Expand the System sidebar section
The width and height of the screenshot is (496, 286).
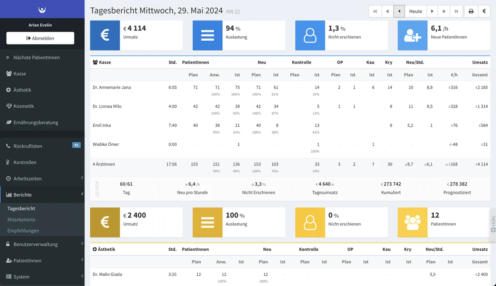tap(42, 277)
